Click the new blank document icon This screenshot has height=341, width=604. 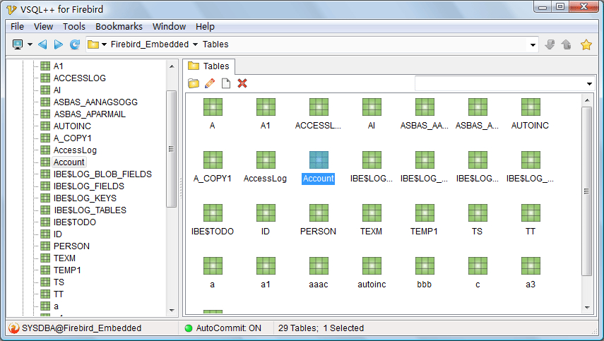coord(226,83)
